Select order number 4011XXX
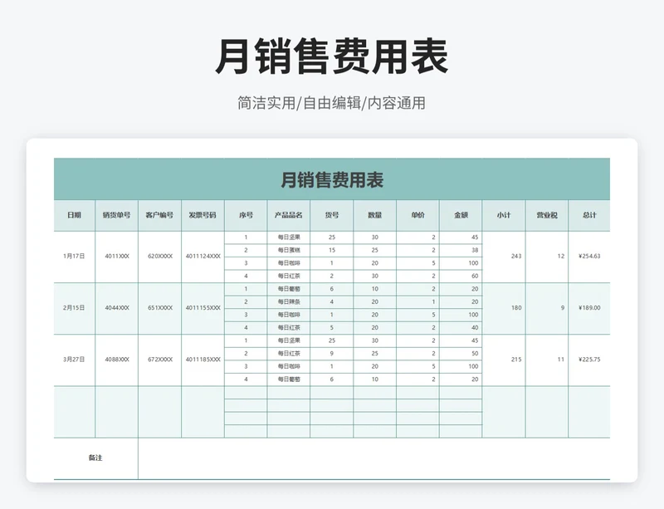664x509 pixels. (116, 257)
